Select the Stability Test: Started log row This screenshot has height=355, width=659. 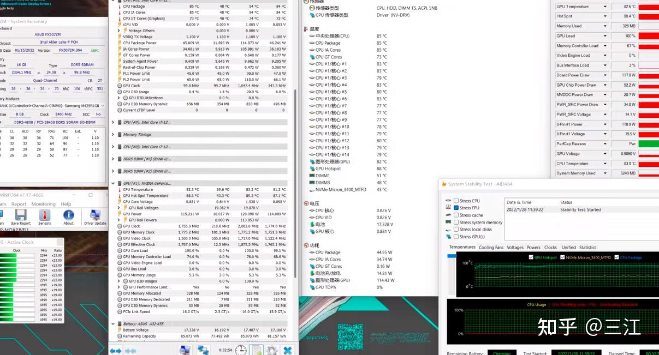pos(581,209)
